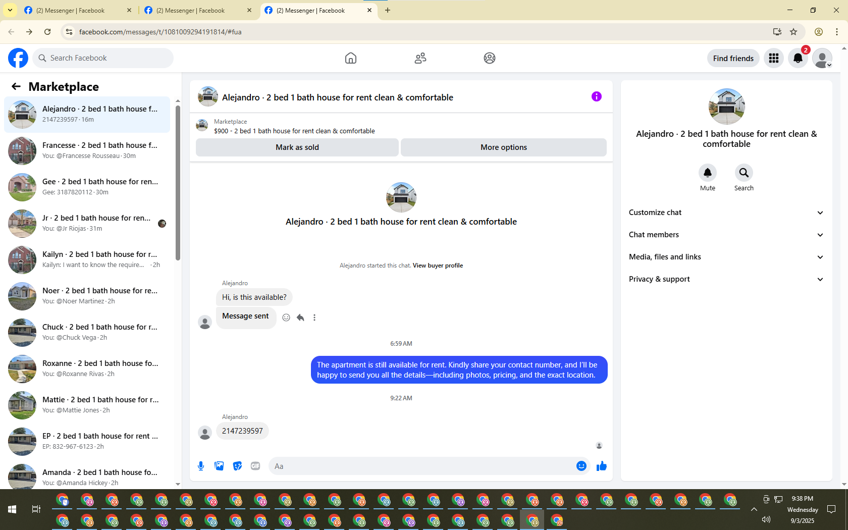Open the volume control in system tray

tap(766, 519)
